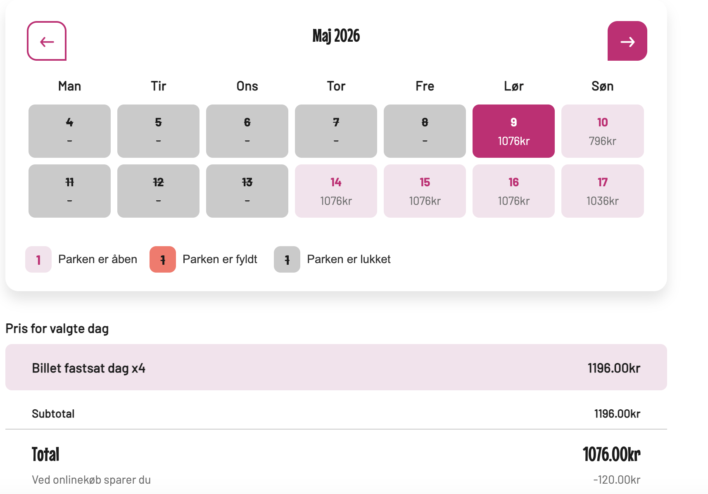708x494 pixels.
Task: Click closed date Tuesday May 5
Action: coord(158,131)
